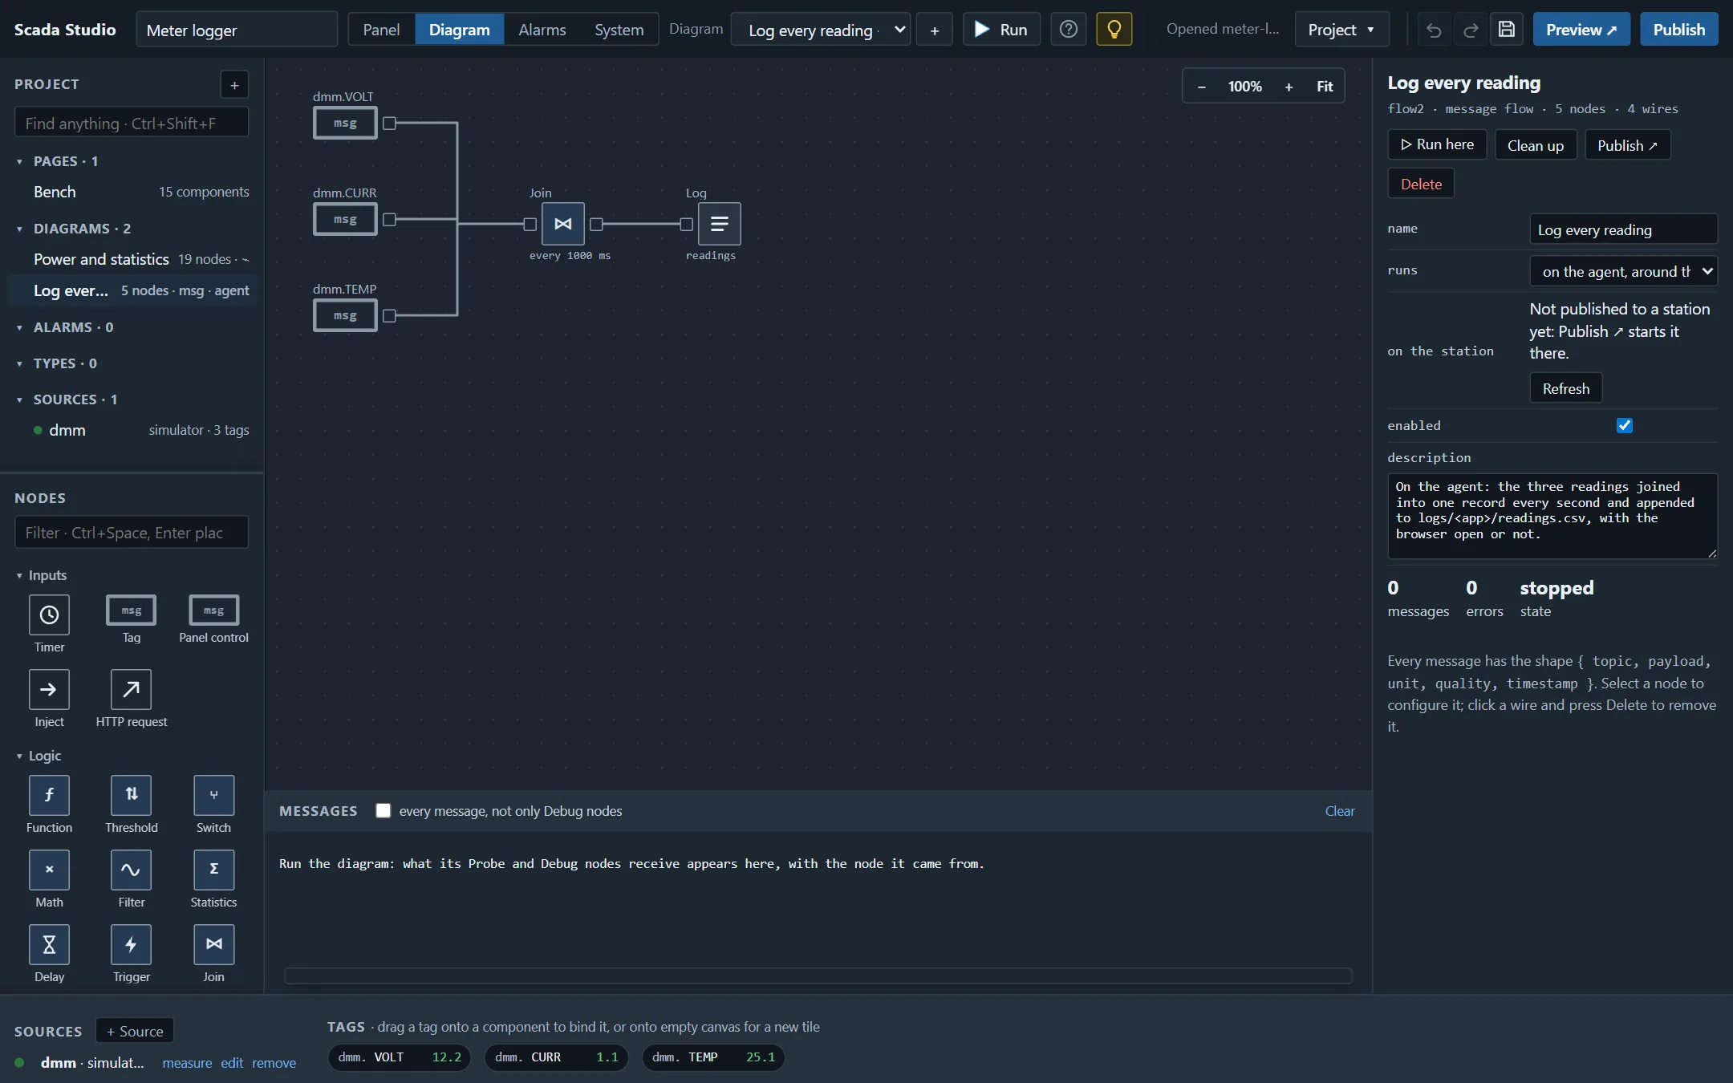Pick the Tag input node
This screenshot has width=1733, height=1083.
coord(131,610)
